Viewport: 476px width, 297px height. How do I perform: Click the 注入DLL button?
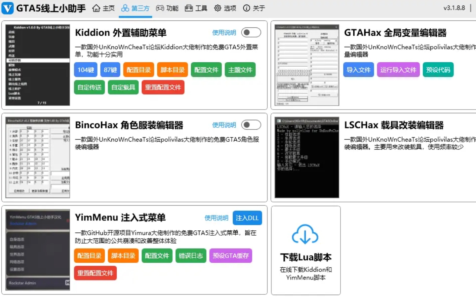point(247,218)
